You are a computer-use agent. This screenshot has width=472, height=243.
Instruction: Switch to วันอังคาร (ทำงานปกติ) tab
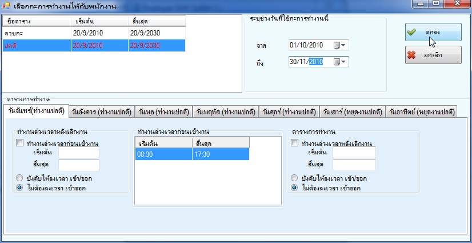coord(102,112)
